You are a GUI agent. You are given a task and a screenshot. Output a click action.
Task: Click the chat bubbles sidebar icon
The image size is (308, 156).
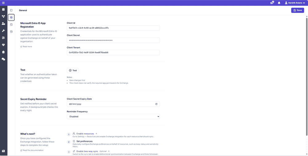(x=3, y=59)
